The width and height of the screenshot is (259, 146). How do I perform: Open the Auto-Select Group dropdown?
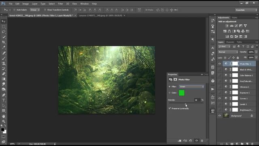pyautogui.click(x=35, y=10)
